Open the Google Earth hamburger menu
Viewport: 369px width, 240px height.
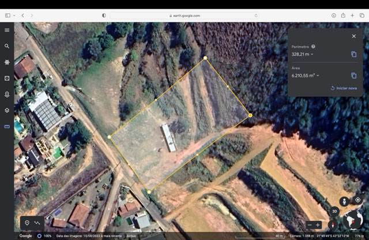point(7,30)
